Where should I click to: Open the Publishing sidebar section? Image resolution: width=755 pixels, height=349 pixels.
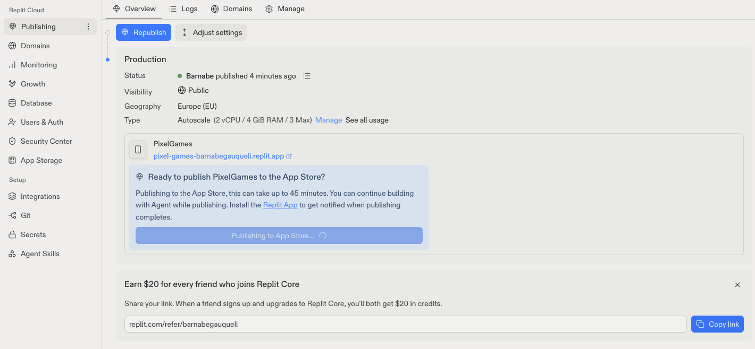point(50,27)
